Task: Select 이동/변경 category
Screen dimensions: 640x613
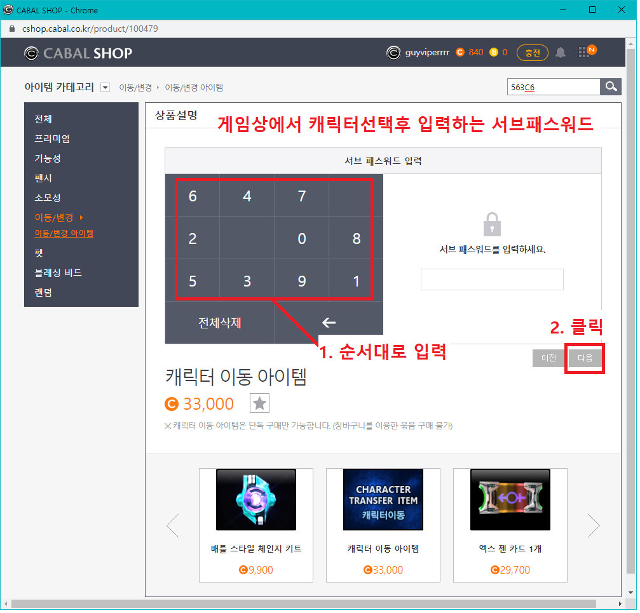Action: pos(54,218)
